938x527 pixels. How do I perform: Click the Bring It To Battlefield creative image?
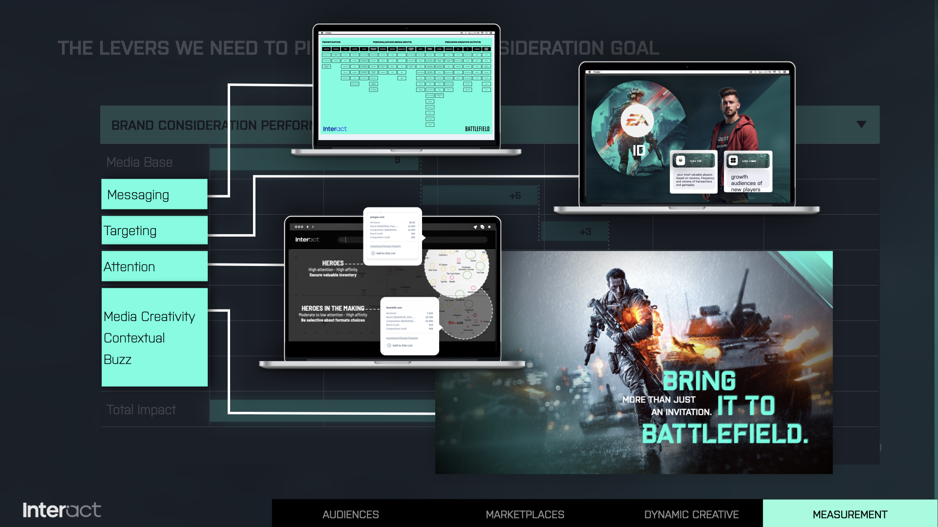(x=634, y=363)
